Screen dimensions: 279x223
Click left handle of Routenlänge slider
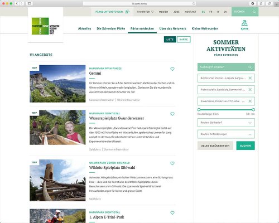tap(199, 110)
